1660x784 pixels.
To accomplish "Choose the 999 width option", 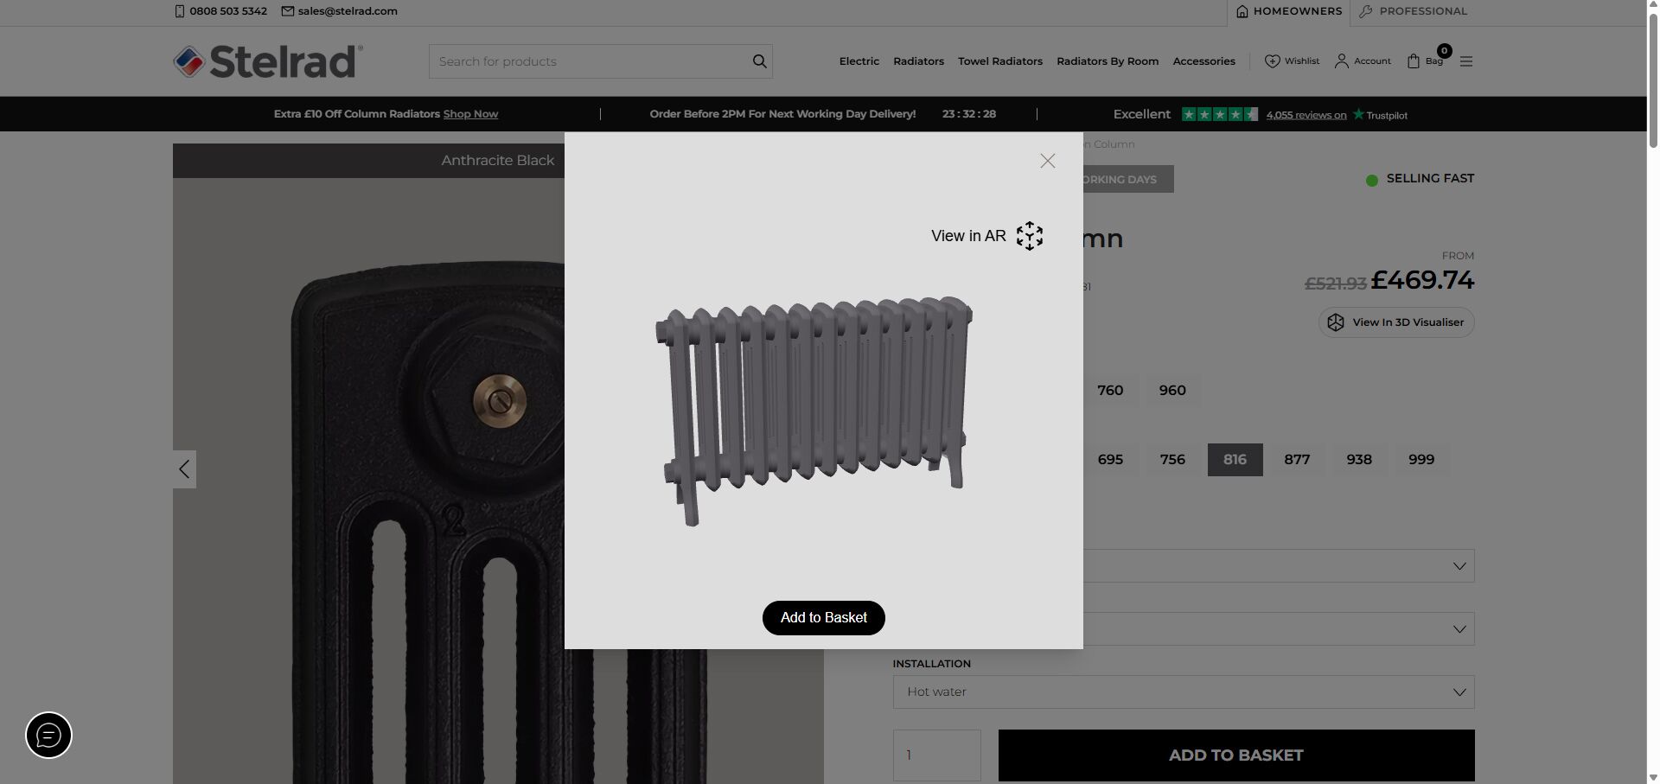I will point(1421,460).
